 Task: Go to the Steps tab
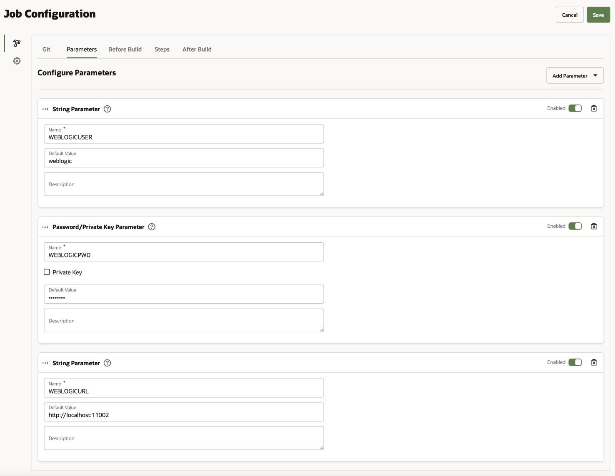[162, 49]
